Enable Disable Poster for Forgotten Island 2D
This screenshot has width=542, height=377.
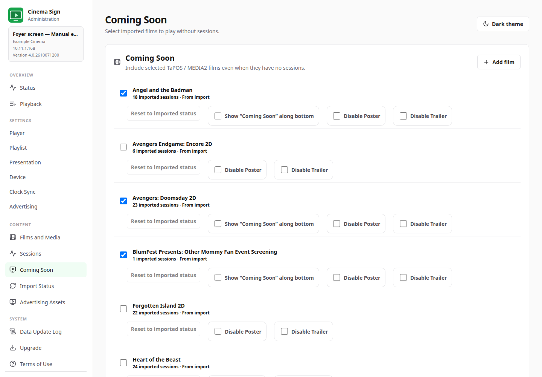[x=218, y=332]
